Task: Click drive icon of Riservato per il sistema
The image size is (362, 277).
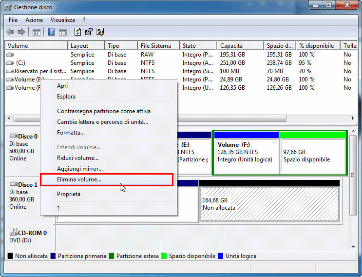Action: click(10, 71)
